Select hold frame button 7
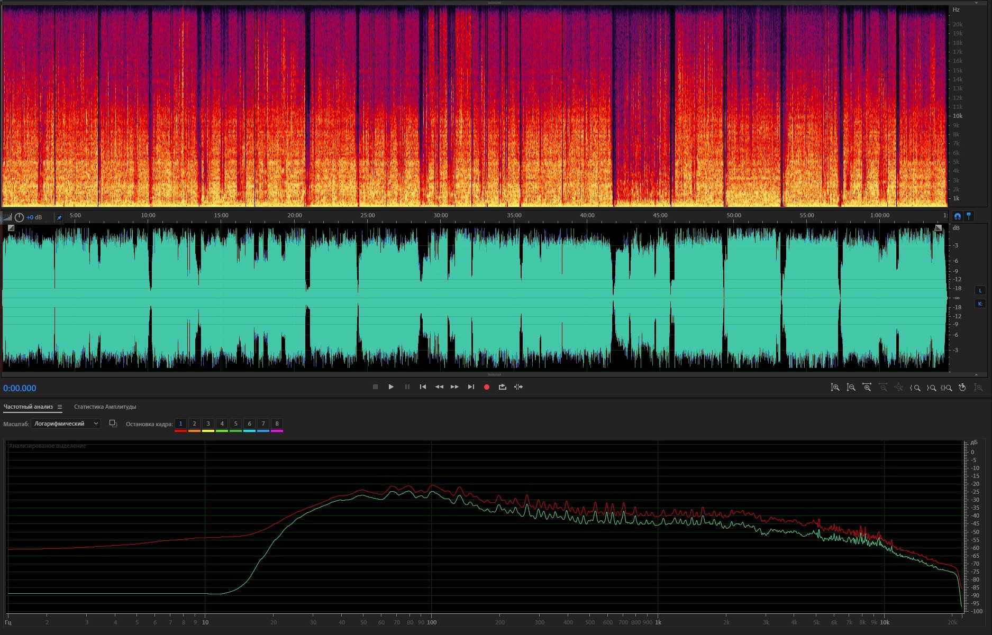The height and width of the screenshot is (635, 992). [x=263, y=424]
